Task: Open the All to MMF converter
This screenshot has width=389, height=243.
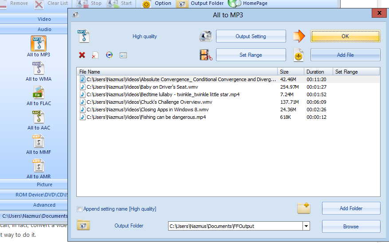Action: pos(39,141)
